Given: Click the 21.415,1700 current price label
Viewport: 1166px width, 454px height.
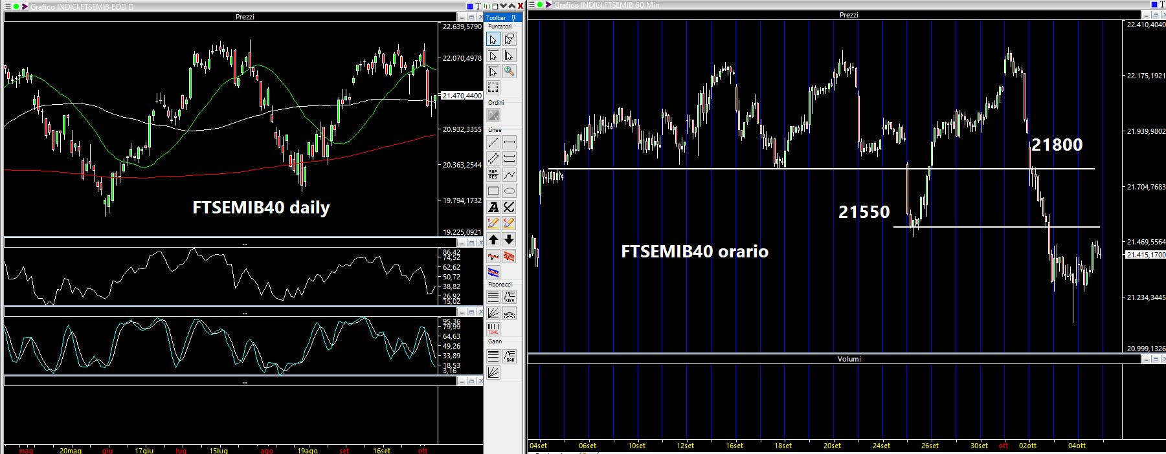Looking at the screenshot, I should pos(1146,255).
